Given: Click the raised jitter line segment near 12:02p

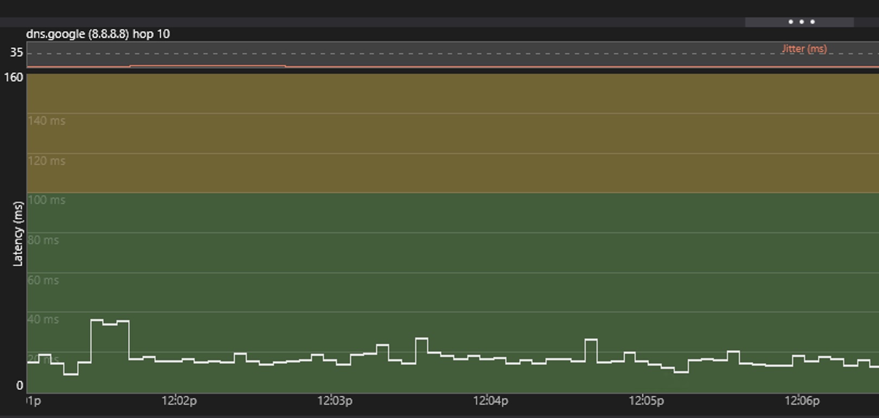Looking at the screenshot, I should pos(208,66).
